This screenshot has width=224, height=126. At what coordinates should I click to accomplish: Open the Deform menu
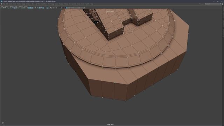pos(66,4)
